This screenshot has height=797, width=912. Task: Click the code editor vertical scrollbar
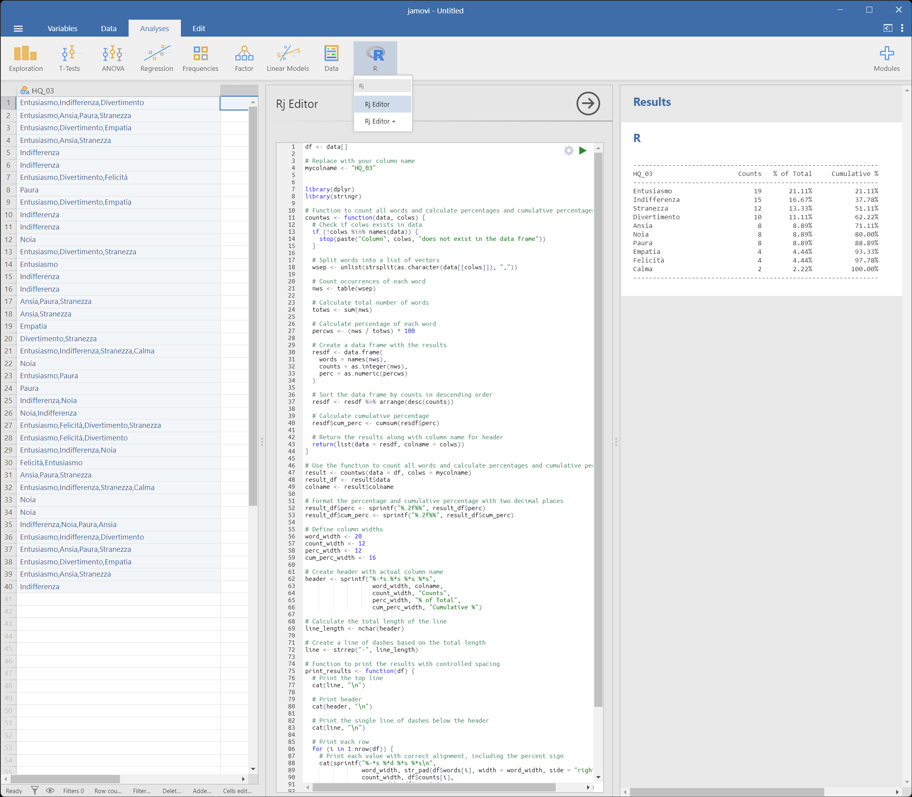[x=598, y=430]
